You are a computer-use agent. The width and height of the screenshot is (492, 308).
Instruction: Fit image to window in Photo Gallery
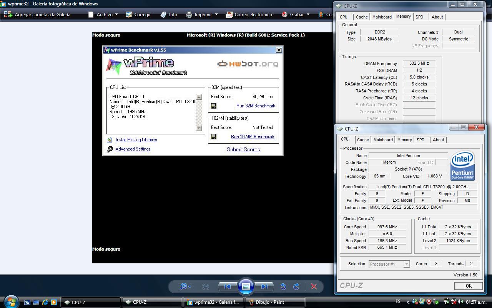click(x=206, y=286)
